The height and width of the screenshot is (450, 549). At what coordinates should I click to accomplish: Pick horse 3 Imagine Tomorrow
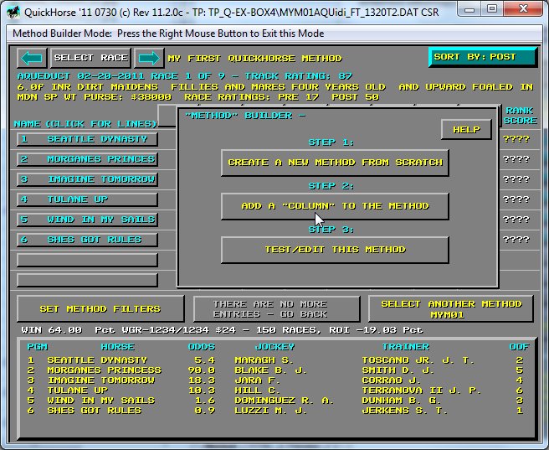coord(87,179)
